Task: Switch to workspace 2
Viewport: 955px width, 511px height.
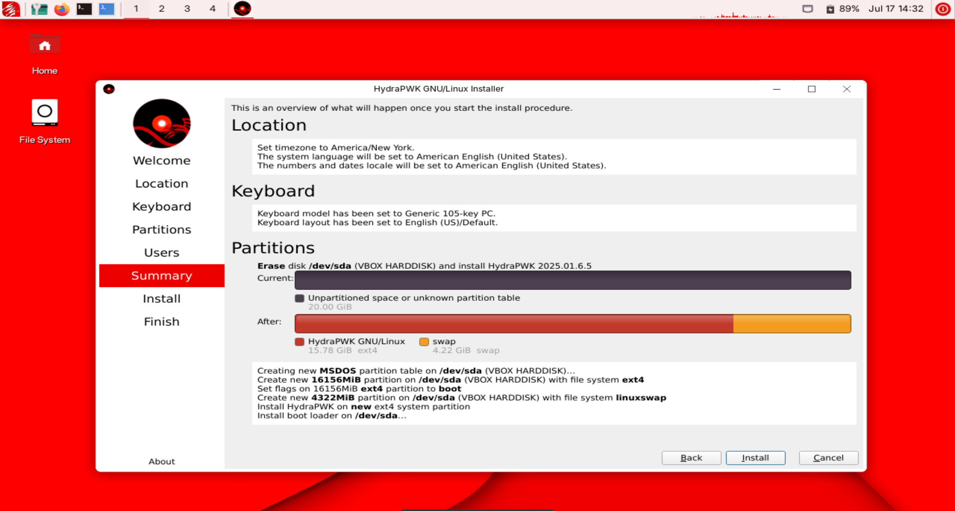Action: point(162,9)
